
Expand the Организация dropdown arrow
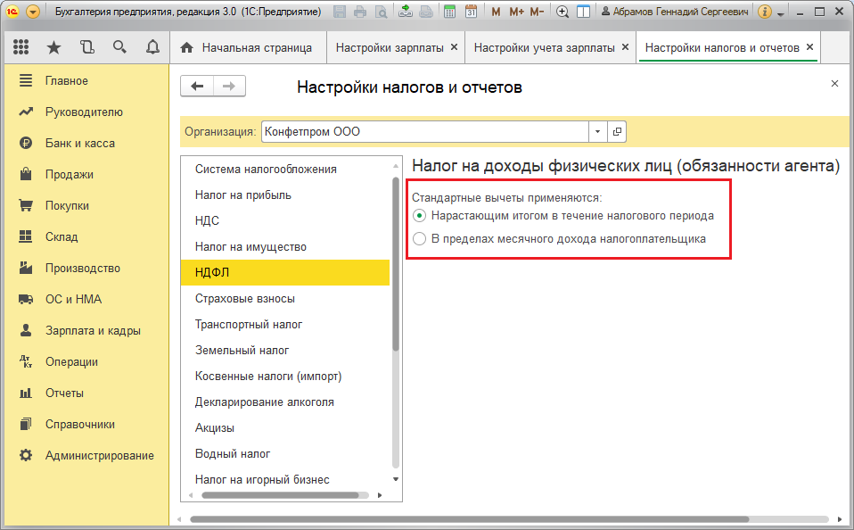[597, 131]
